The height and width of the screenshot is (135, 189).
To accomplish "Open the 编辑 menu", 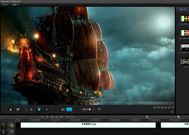I will click(15, 5).
